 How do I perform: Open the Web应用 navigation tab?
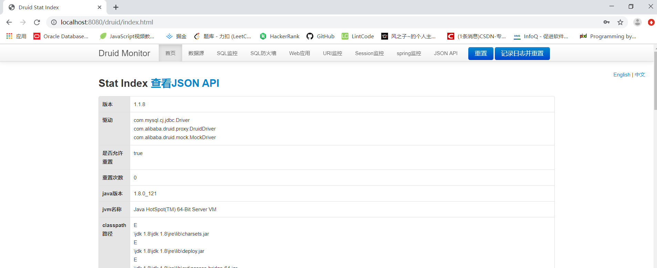coord(300,53)
